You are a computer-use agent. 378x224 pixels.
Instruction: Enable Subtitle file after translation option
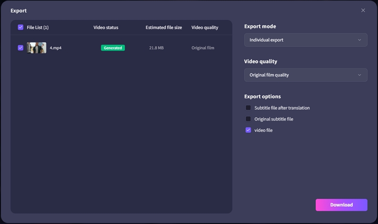[x=248, y=108]
